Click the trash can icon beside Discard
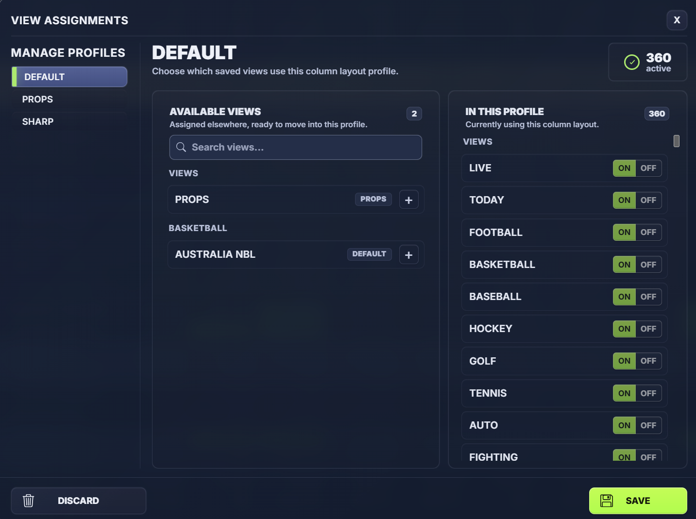Viewport: 696px width, 519px height. 29,501
